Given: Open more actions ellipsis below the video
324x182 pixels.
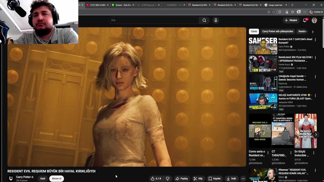Looking at the screenshot, I should click(243, 178).
